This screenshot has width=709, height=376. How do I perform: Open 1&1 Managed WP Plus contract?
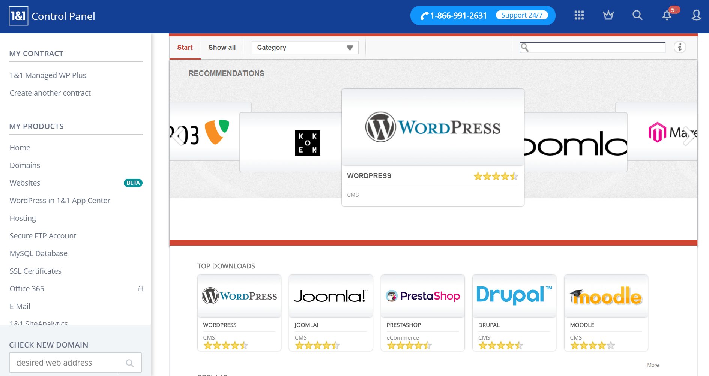point(48,75)
